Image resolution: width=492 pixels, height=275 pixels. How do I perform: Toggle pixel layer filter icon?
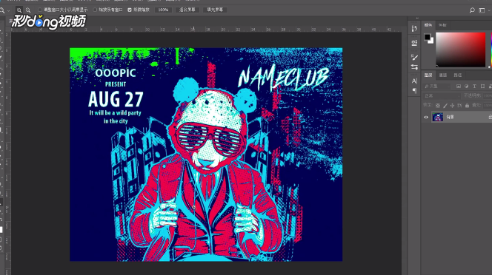[459, 86]
